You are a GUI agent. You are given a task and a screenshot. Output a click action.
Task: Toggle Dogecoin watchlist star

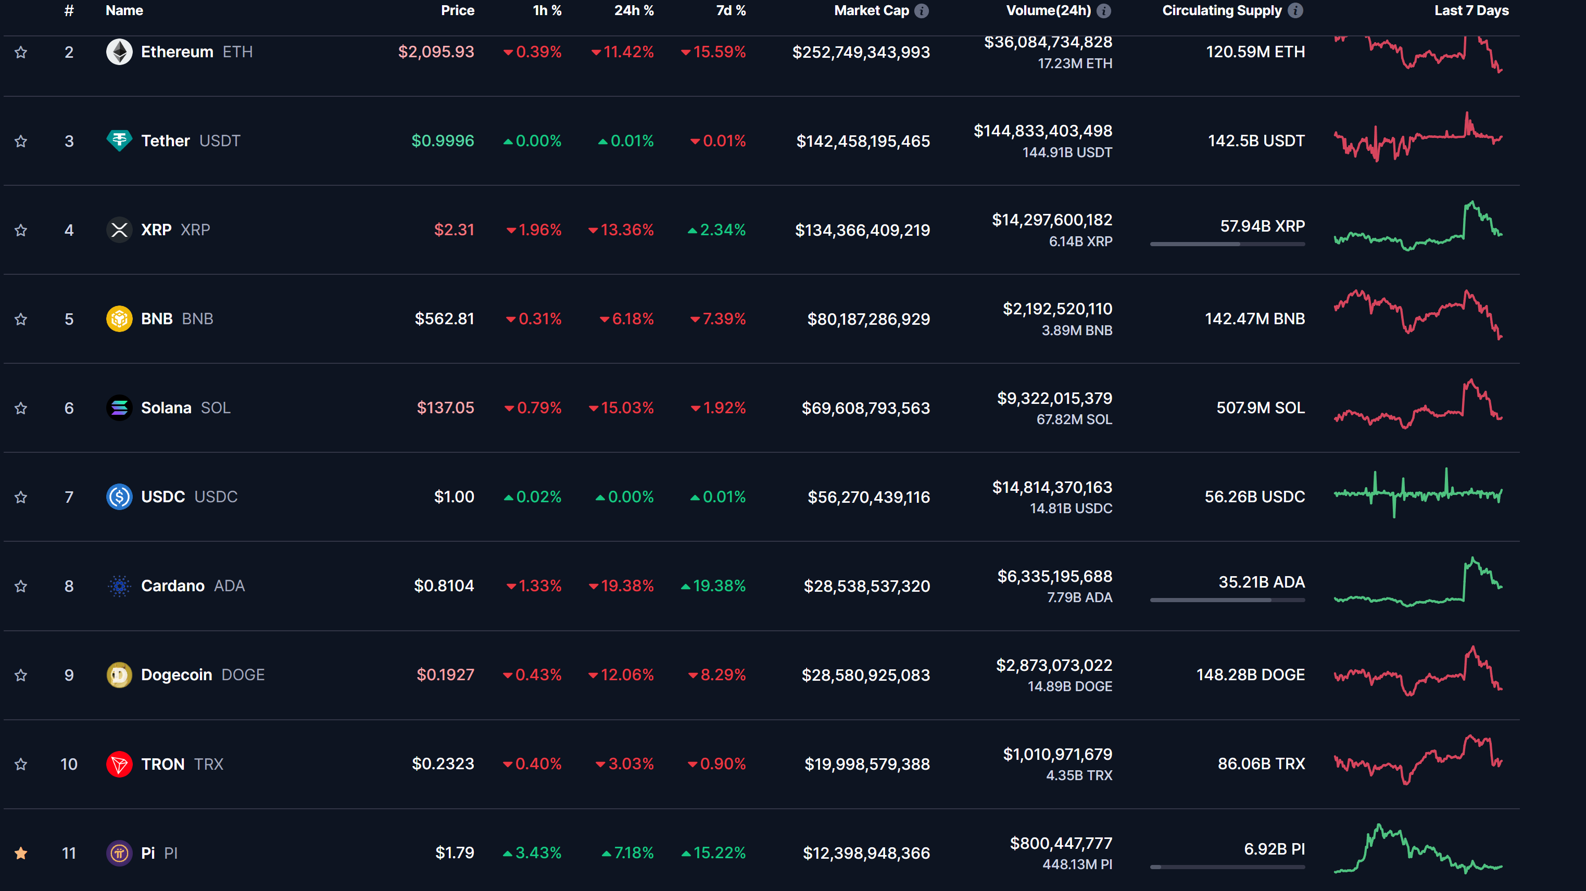[x=21, y=675]
